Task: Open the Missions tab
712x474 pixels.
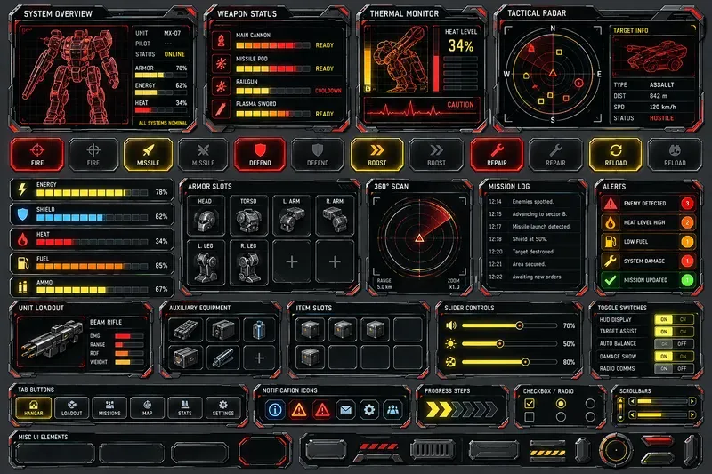Action: click(x=109, y=407)
